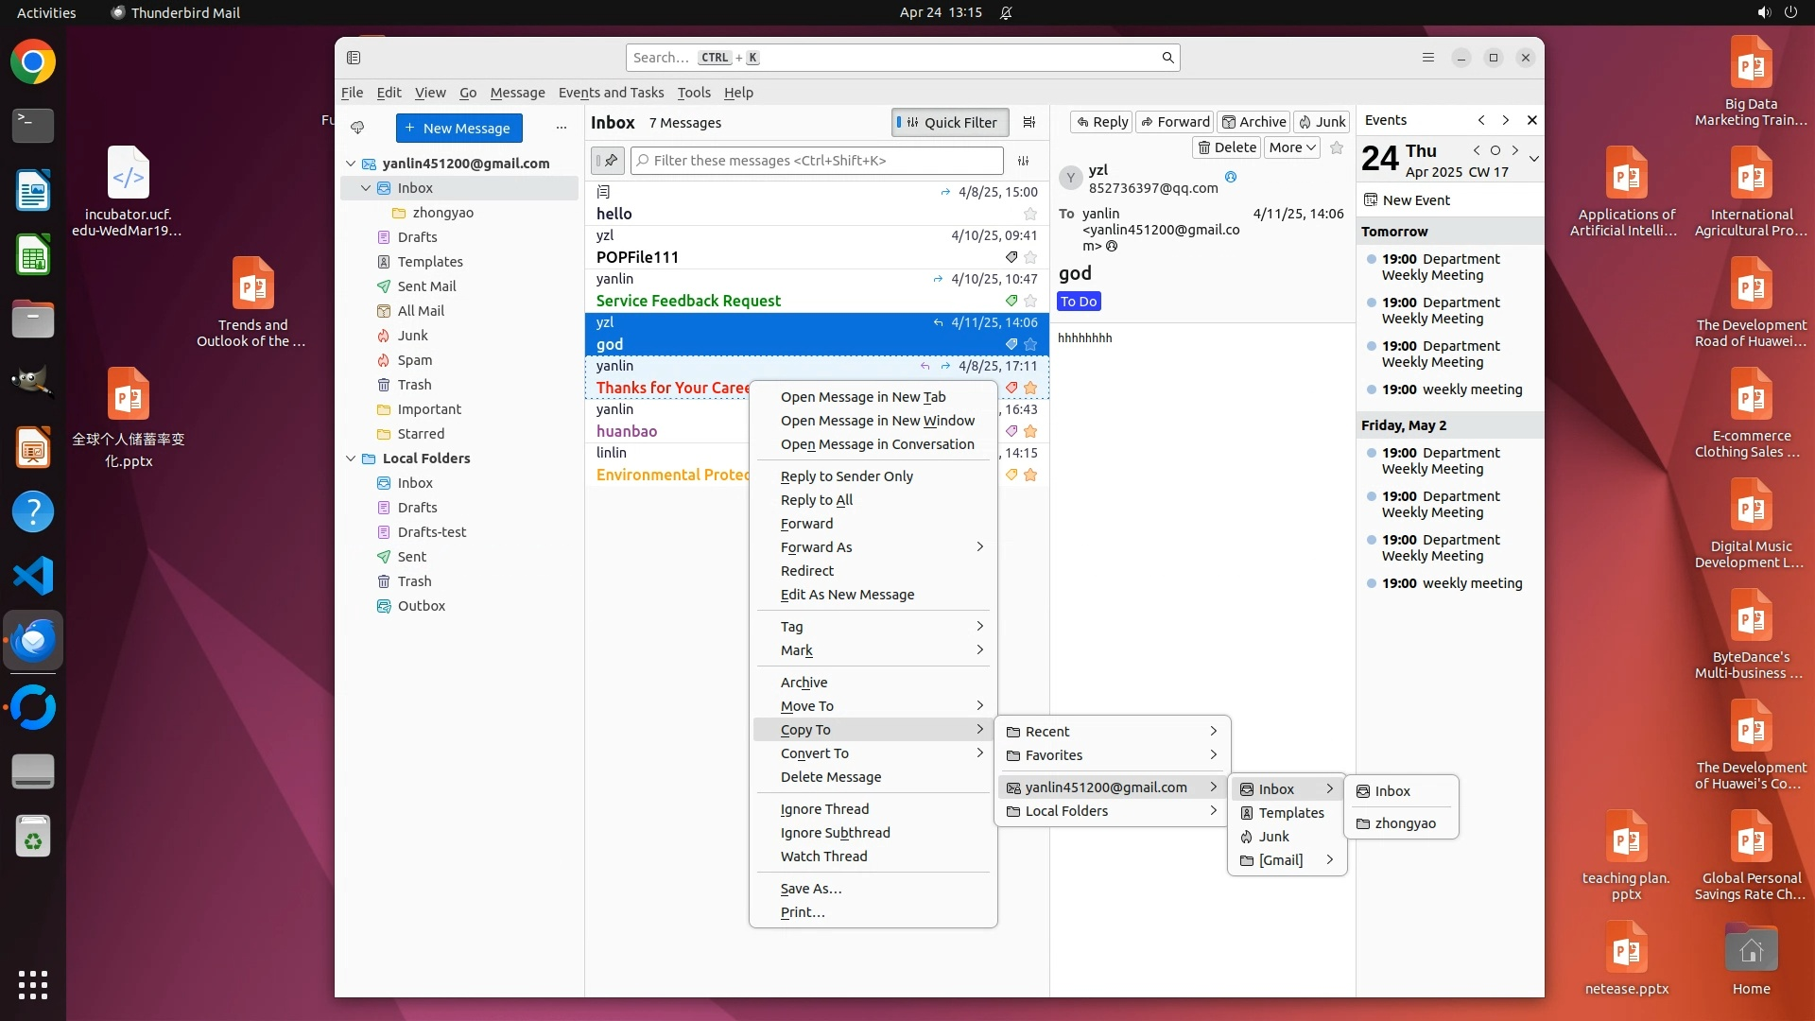Open the Spaces toolbar toggle icon
The image size is (1815, 1021).
(354, 58)
